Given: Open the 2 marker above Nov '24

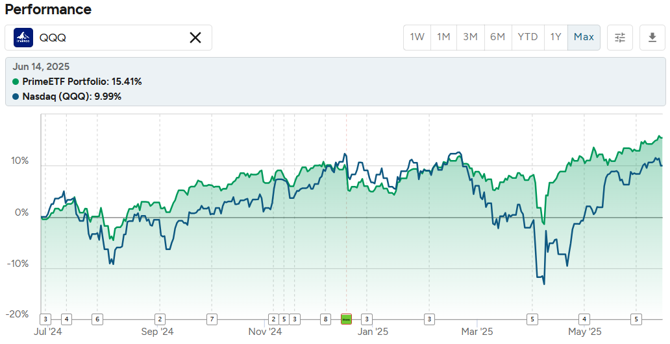Looking at the screenshot, I should coord(273,319).
